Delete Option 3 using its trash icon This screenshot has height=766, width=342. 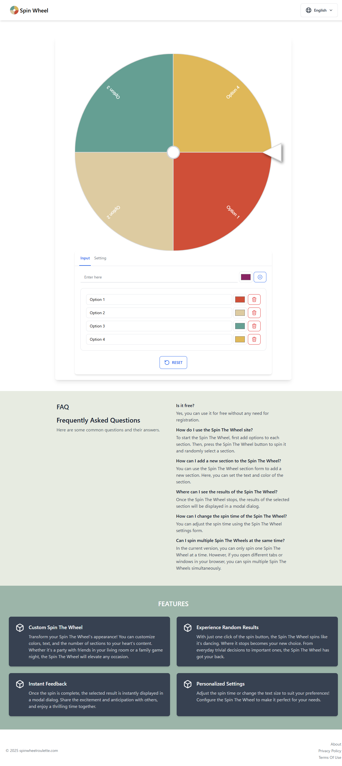(254, 326)
